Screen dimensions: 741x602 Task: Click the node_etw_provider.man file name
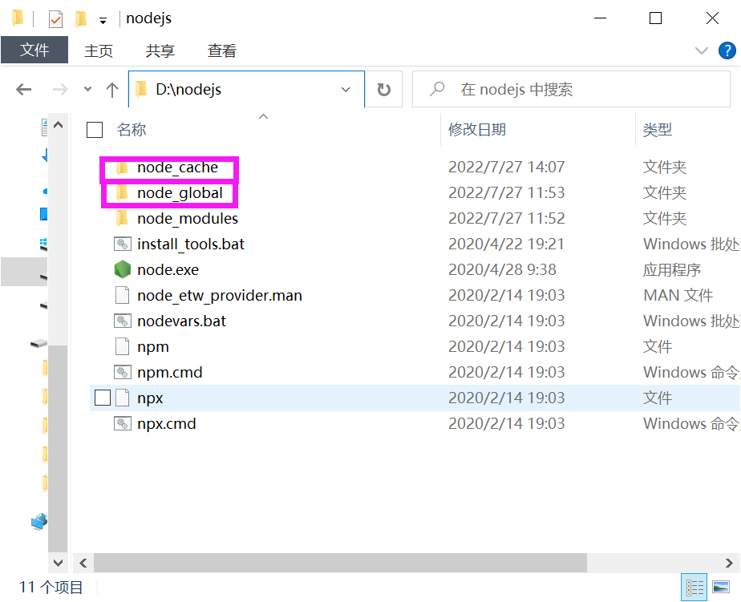point(220,295)
